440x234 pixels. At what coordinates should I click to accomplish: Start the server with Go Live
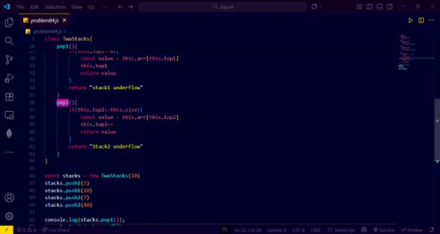pyautogui.click(x=383, y=230)
